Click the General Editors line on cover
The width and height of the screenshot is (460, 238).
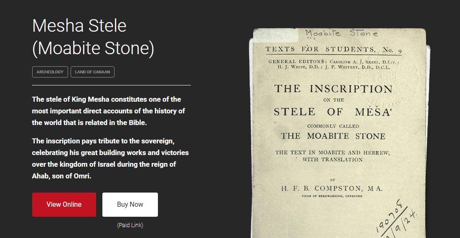click(x=333, y=64)
